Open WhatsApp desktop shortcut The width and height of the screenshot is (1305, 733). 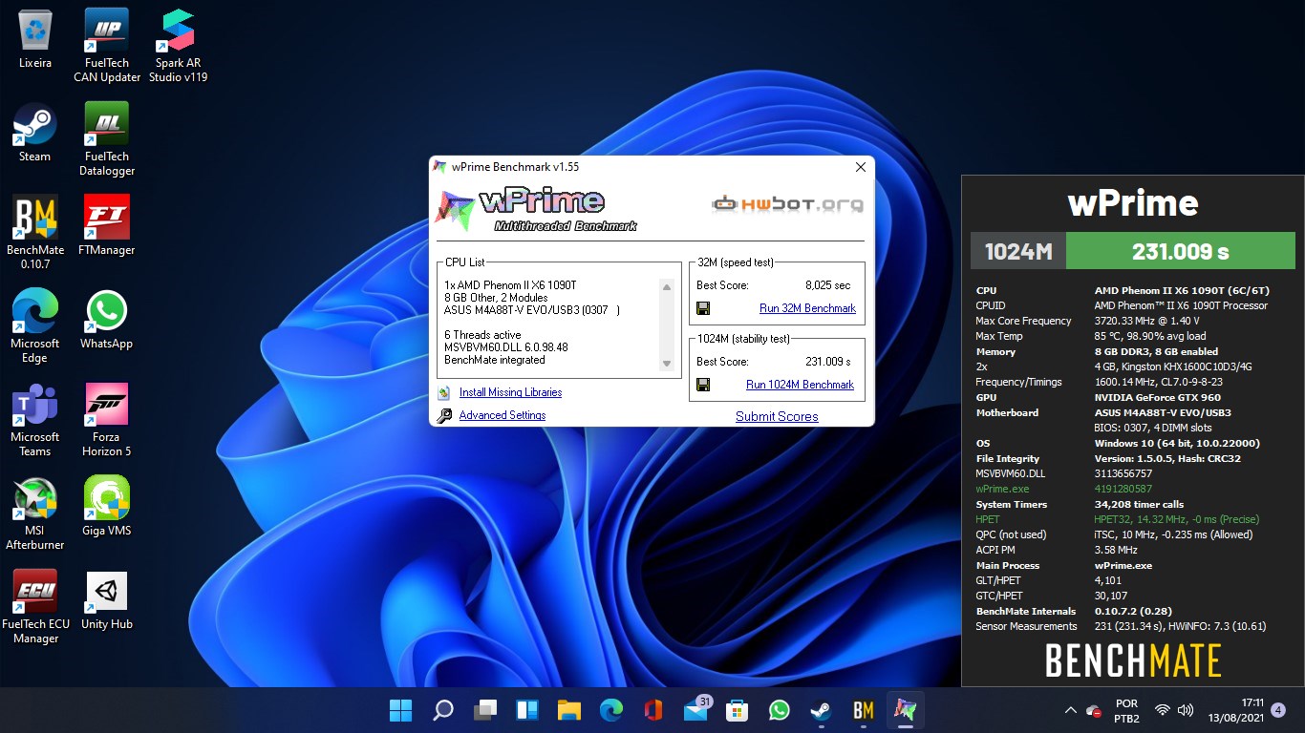107,320
